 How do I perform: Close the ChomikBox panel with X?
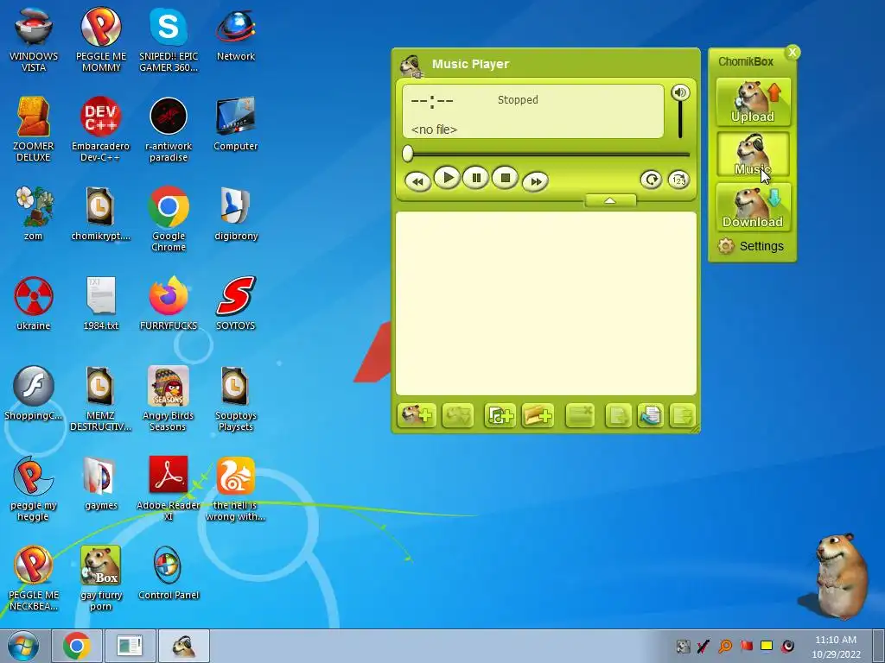793,53
